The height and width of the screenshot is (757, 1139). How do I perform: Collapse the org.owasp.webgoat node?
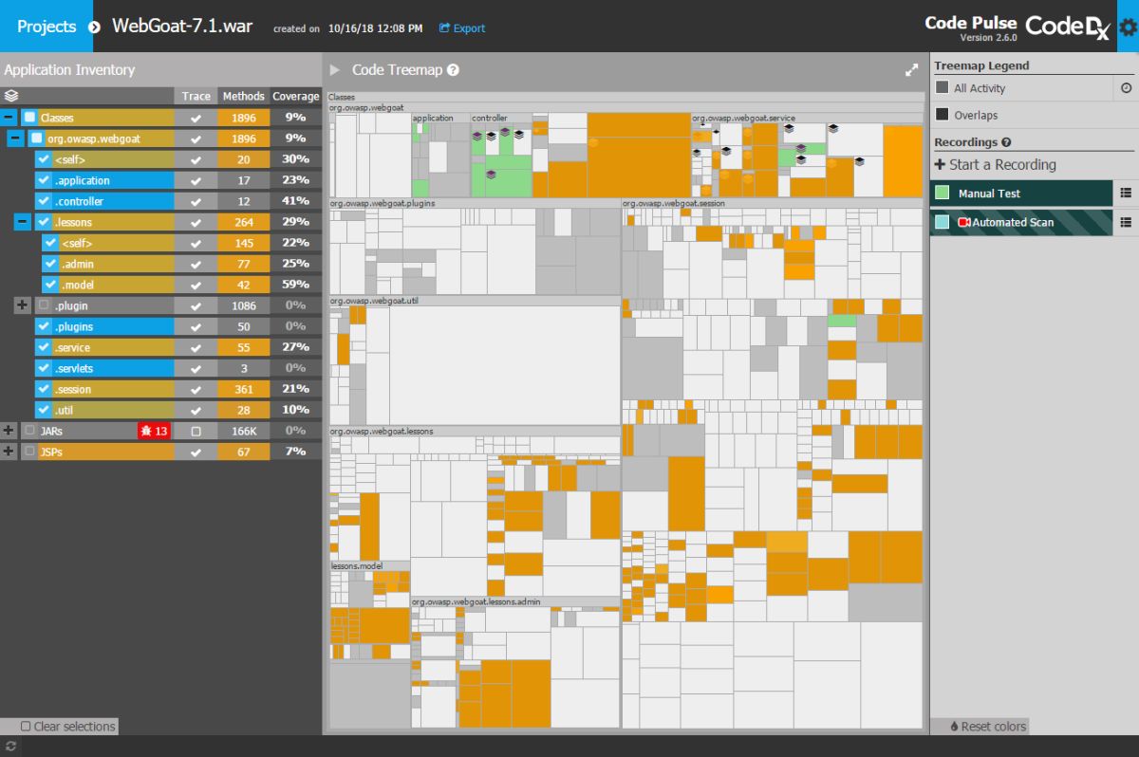point(15,138)
